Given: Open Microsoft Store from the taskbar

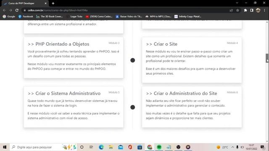Looking at the screenshot, I should [140, 147].
